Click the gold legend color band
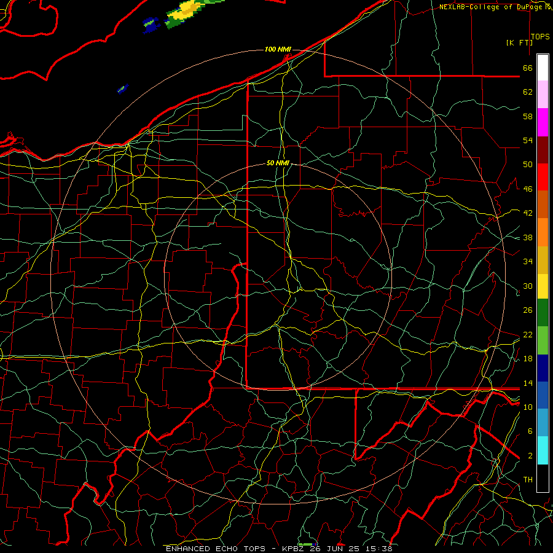Screen dimensions: 553x553 [543, 260]
